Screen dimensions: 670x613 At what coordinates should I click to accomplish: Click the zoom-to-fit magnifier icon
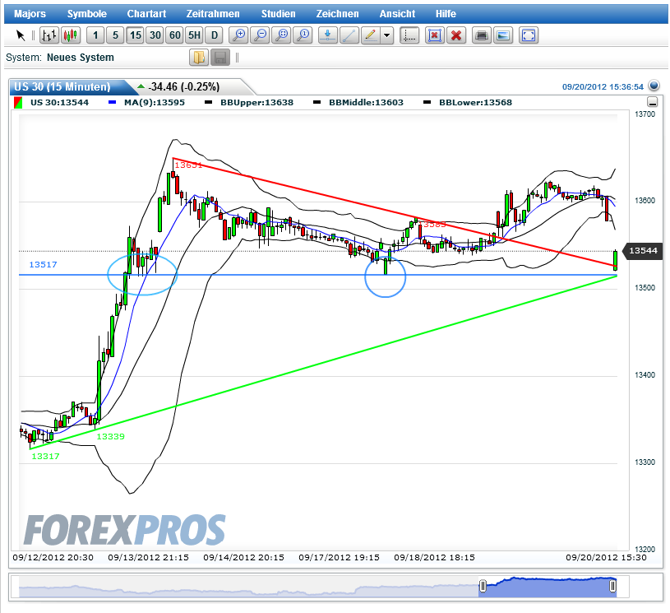282,35
